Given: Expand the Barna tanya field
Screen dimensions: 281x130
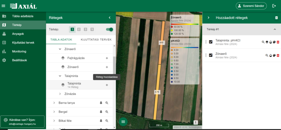Looking at the screenshot, I should [x=54, y=103].
